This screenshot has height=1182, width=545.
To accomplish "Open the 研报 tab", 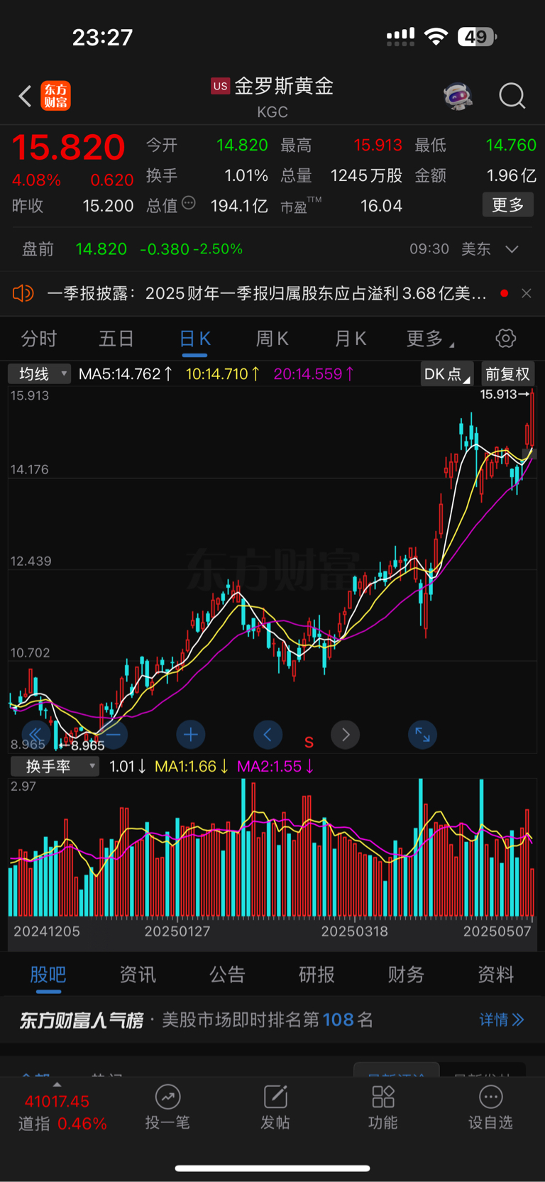I will 316,975.
